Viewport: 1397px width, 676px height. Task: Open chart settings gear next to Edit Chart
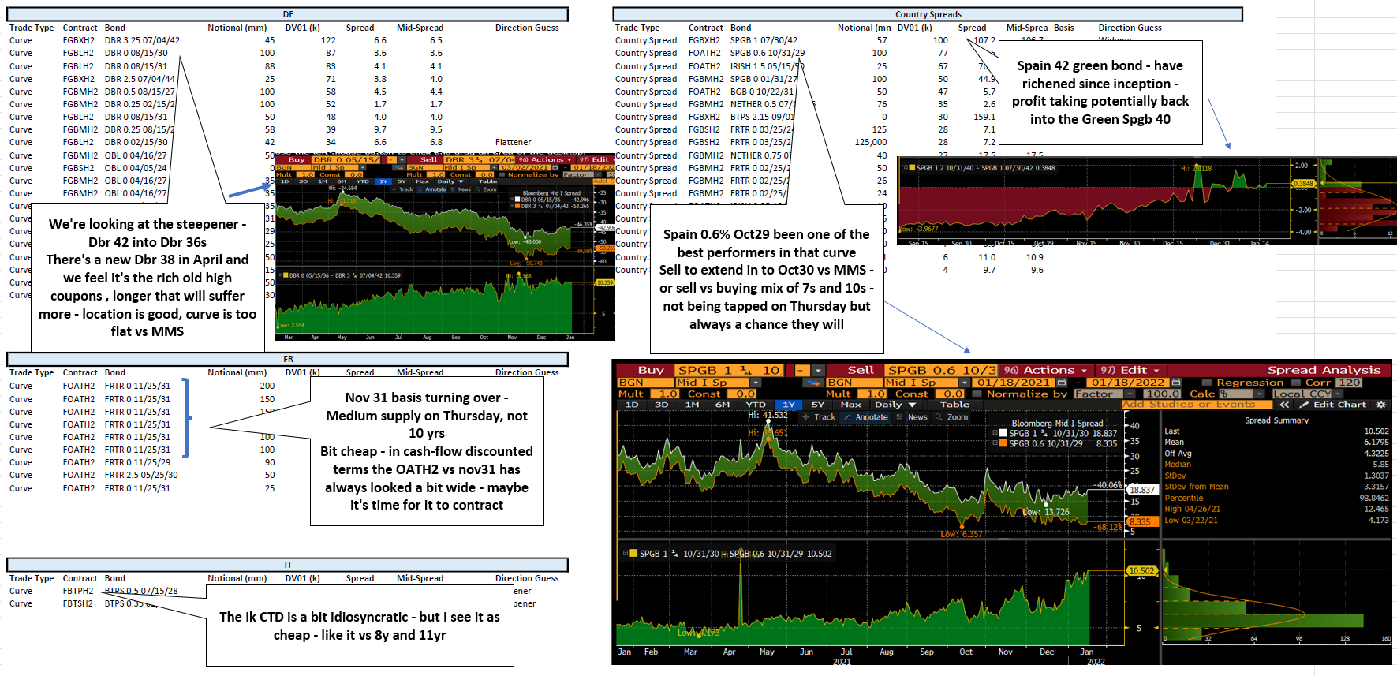[1381, 405]
